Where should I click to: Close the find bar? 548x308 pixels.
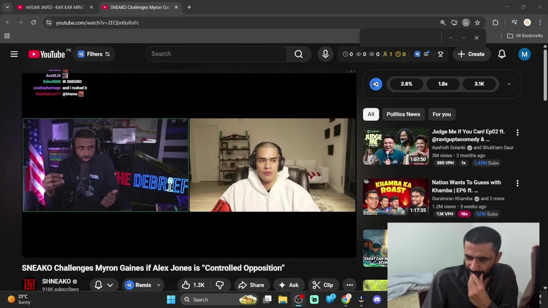click(x=477, y=38)
